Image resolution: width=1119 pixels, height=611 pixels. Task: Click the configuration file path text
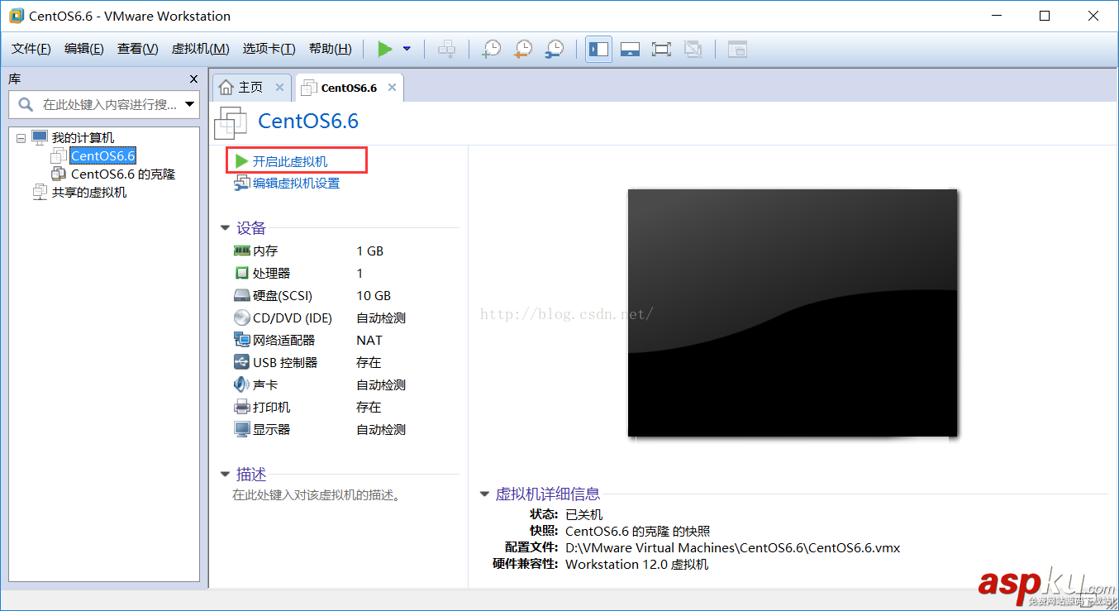point(732,547)
